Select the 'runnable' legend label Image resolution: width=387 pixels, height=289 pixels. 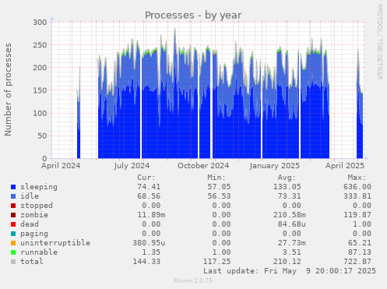coord(39,252)
